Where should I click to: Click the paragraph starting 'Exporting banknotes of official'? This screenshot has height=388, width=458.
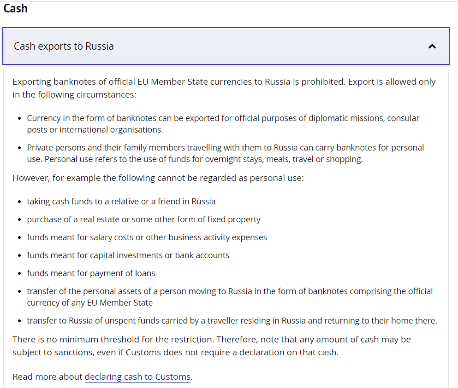pos(224,88)
